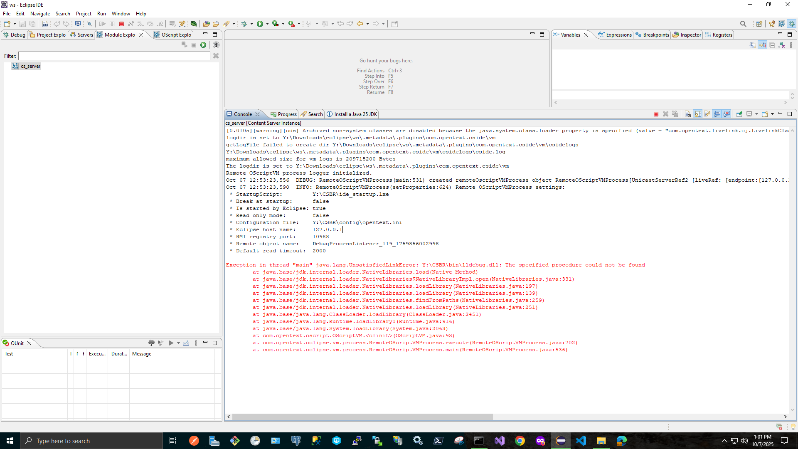Start the server in Module Explorer
The height and width of the screenshot is (449, 798).
203,45
